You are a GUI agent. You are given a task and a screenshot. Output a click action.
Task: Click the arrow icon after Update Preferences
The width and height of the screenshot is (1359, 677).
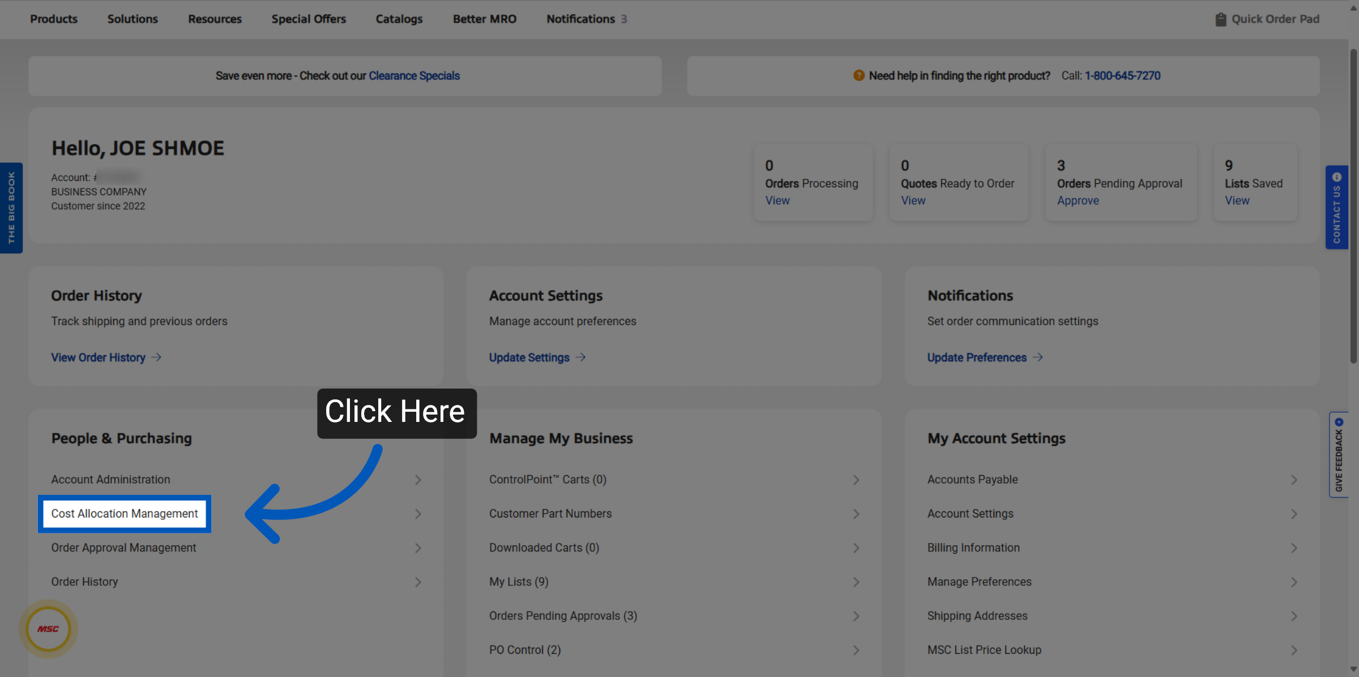[x=1037, y=357]
